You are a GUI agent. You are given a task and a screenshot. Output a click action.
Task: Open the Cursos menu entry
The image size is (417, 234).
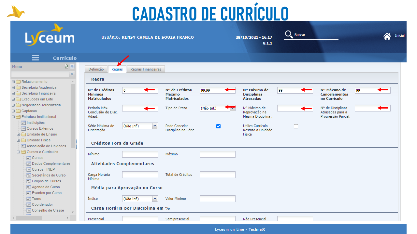click(x=37, y=158)
